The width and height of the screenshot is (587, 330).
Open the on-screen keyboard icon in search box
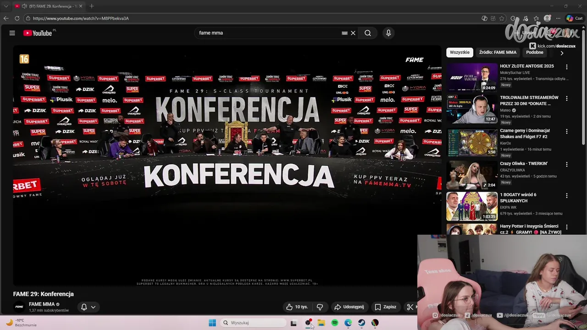tap(344, 33)
